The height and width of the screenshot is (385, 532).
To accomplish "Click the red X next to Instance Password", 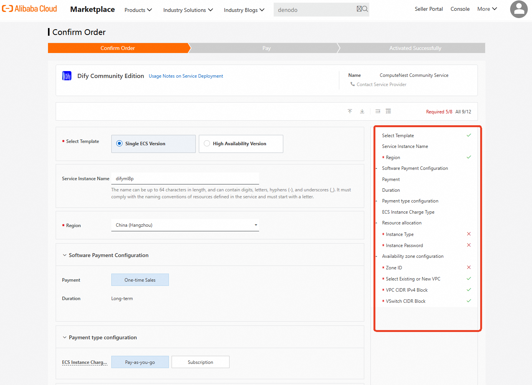I will (x=469, y=245).
